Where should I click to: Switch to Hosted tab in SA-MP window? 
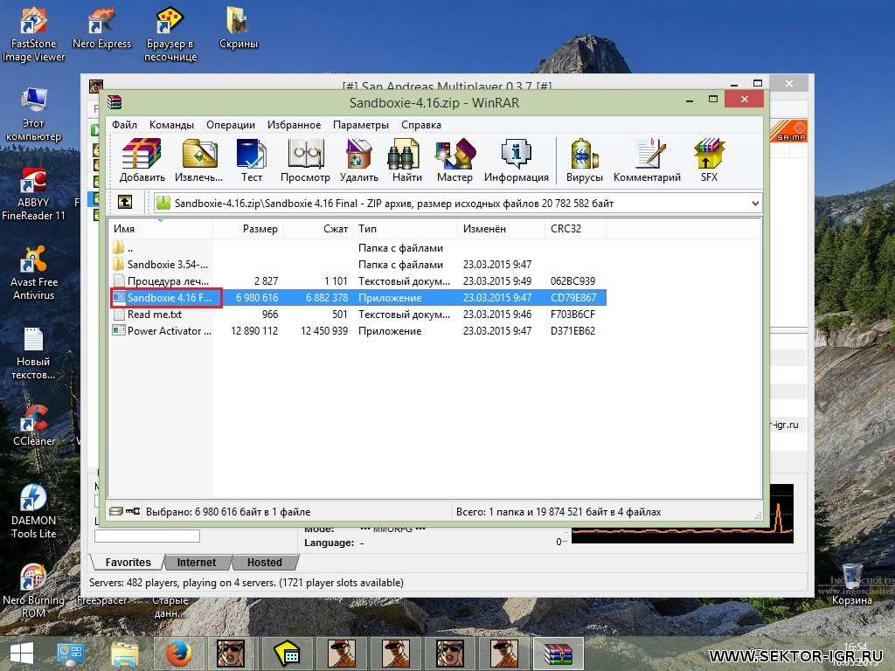[x=264, y=562]
